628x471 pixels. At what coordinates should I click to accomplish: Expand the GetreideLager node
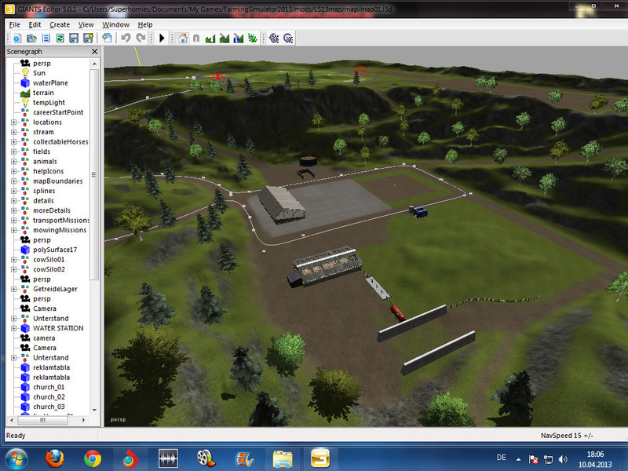click(13, 289)
